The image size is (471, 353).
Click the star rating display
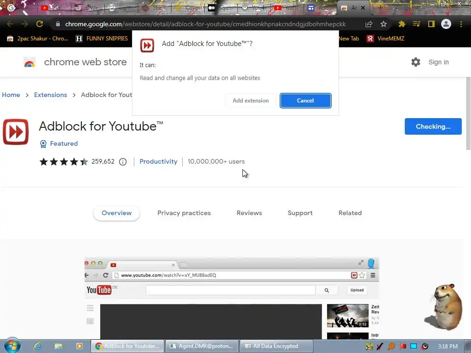(x=63, y=162)
